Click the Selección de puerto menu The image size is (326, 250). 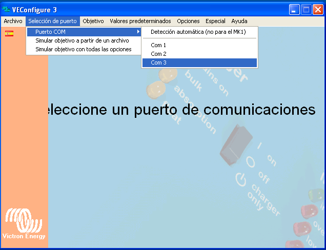53,21
